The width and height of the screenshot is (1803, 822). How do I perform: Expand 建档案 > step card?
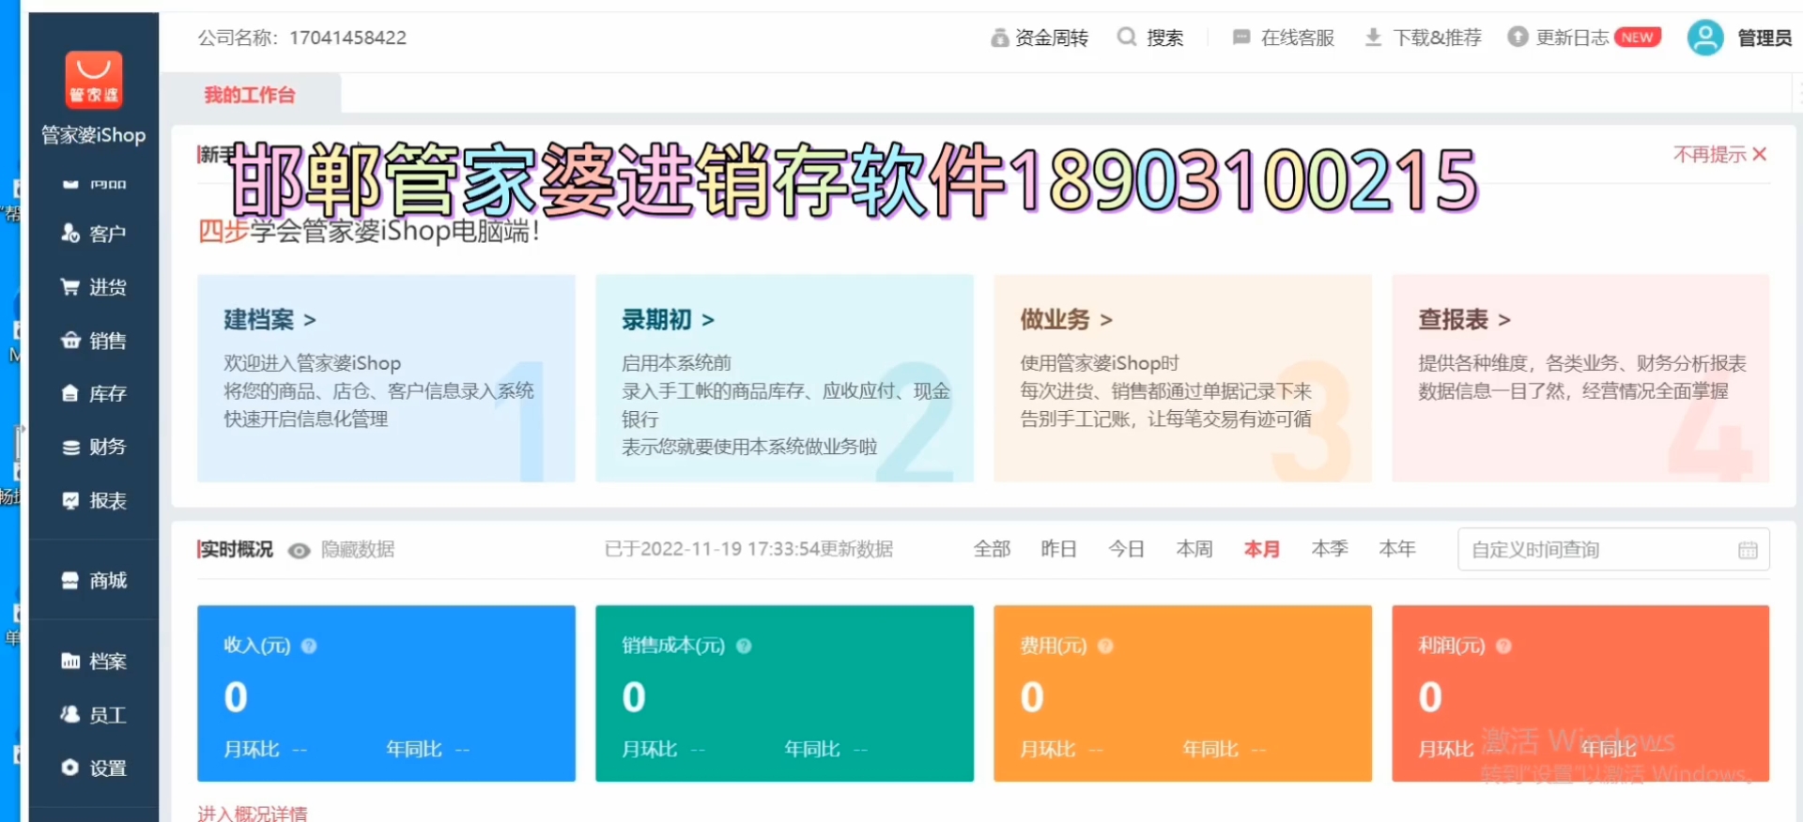[386, 378]
